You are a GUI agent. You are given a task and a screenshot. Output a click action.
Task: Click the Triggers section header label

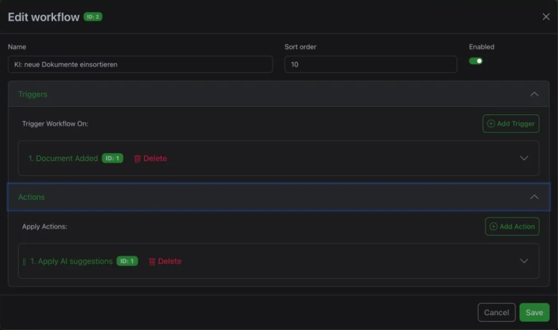[x=33, y=94]
